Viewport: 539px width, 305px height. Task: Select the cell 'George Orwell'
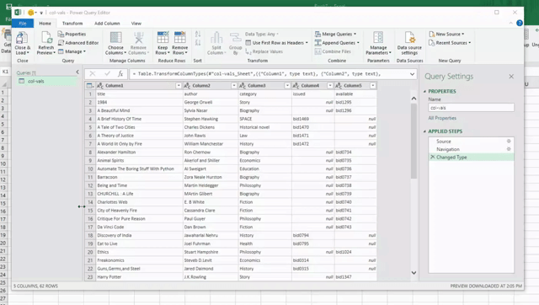click(211, 102)
